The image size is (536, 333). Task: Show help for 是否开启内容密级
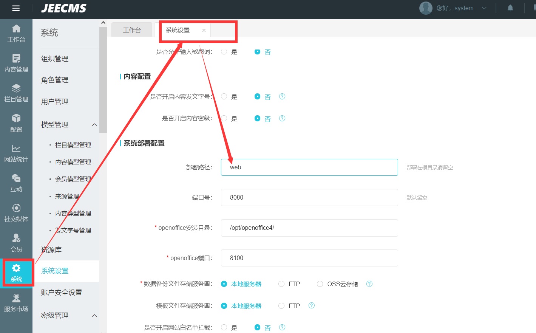[x=282, y=118]
